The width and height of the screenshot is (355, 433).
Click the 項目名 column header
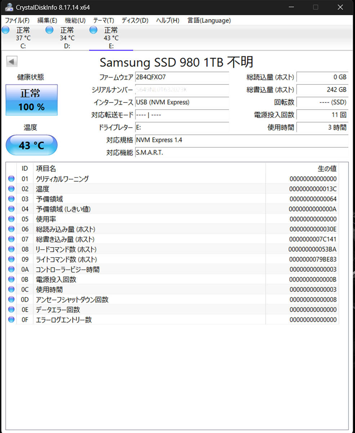click(x=149, y=169)
